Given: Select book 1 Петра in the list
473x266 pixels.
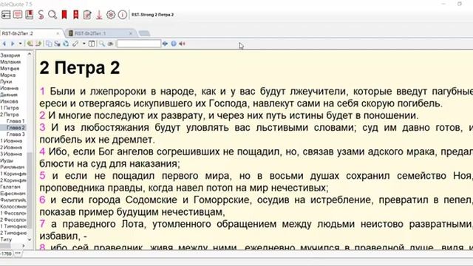Looking at the screenshot, I should [x=10, y=108].
